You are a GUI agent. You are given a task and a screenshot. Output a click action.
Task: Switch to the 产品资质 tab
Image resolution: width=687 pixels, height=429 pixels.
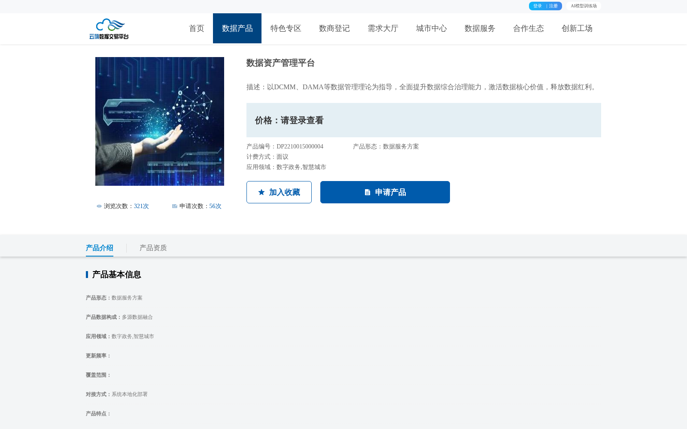click(x=153, y=248)
